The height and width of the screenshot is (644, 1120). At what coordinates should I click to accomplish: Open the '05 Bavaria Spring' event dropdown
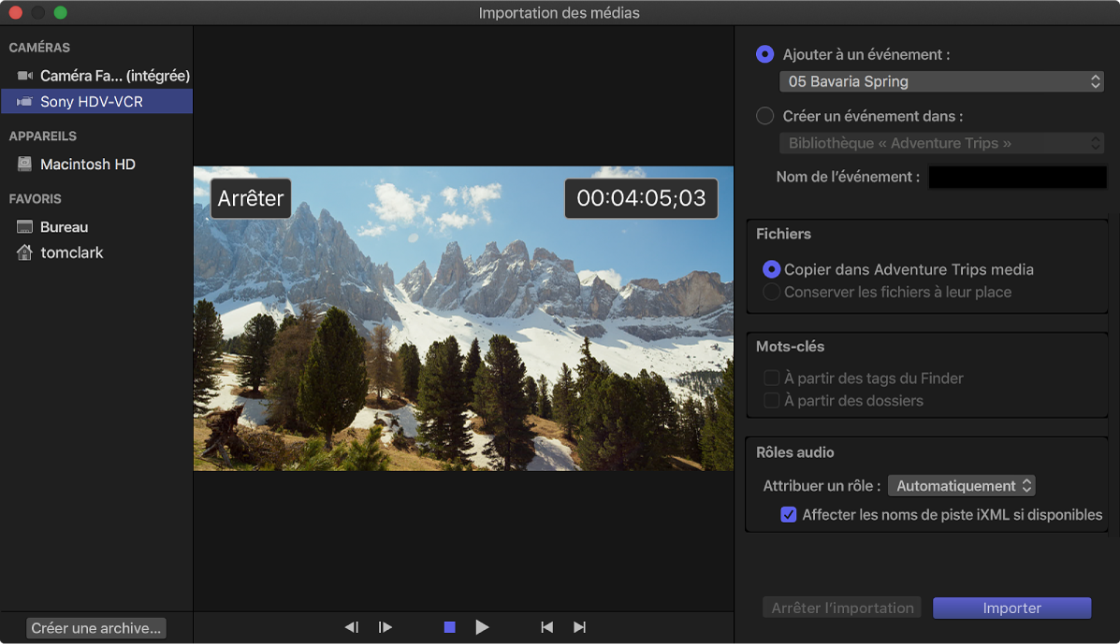[941, 81]
